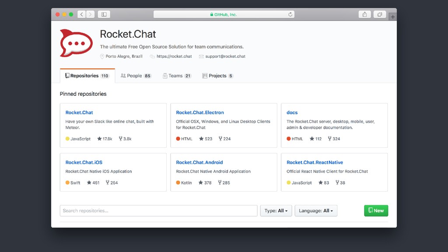Click the 110 repositories counter badge
Screen dimensions: 448x252
105,76
